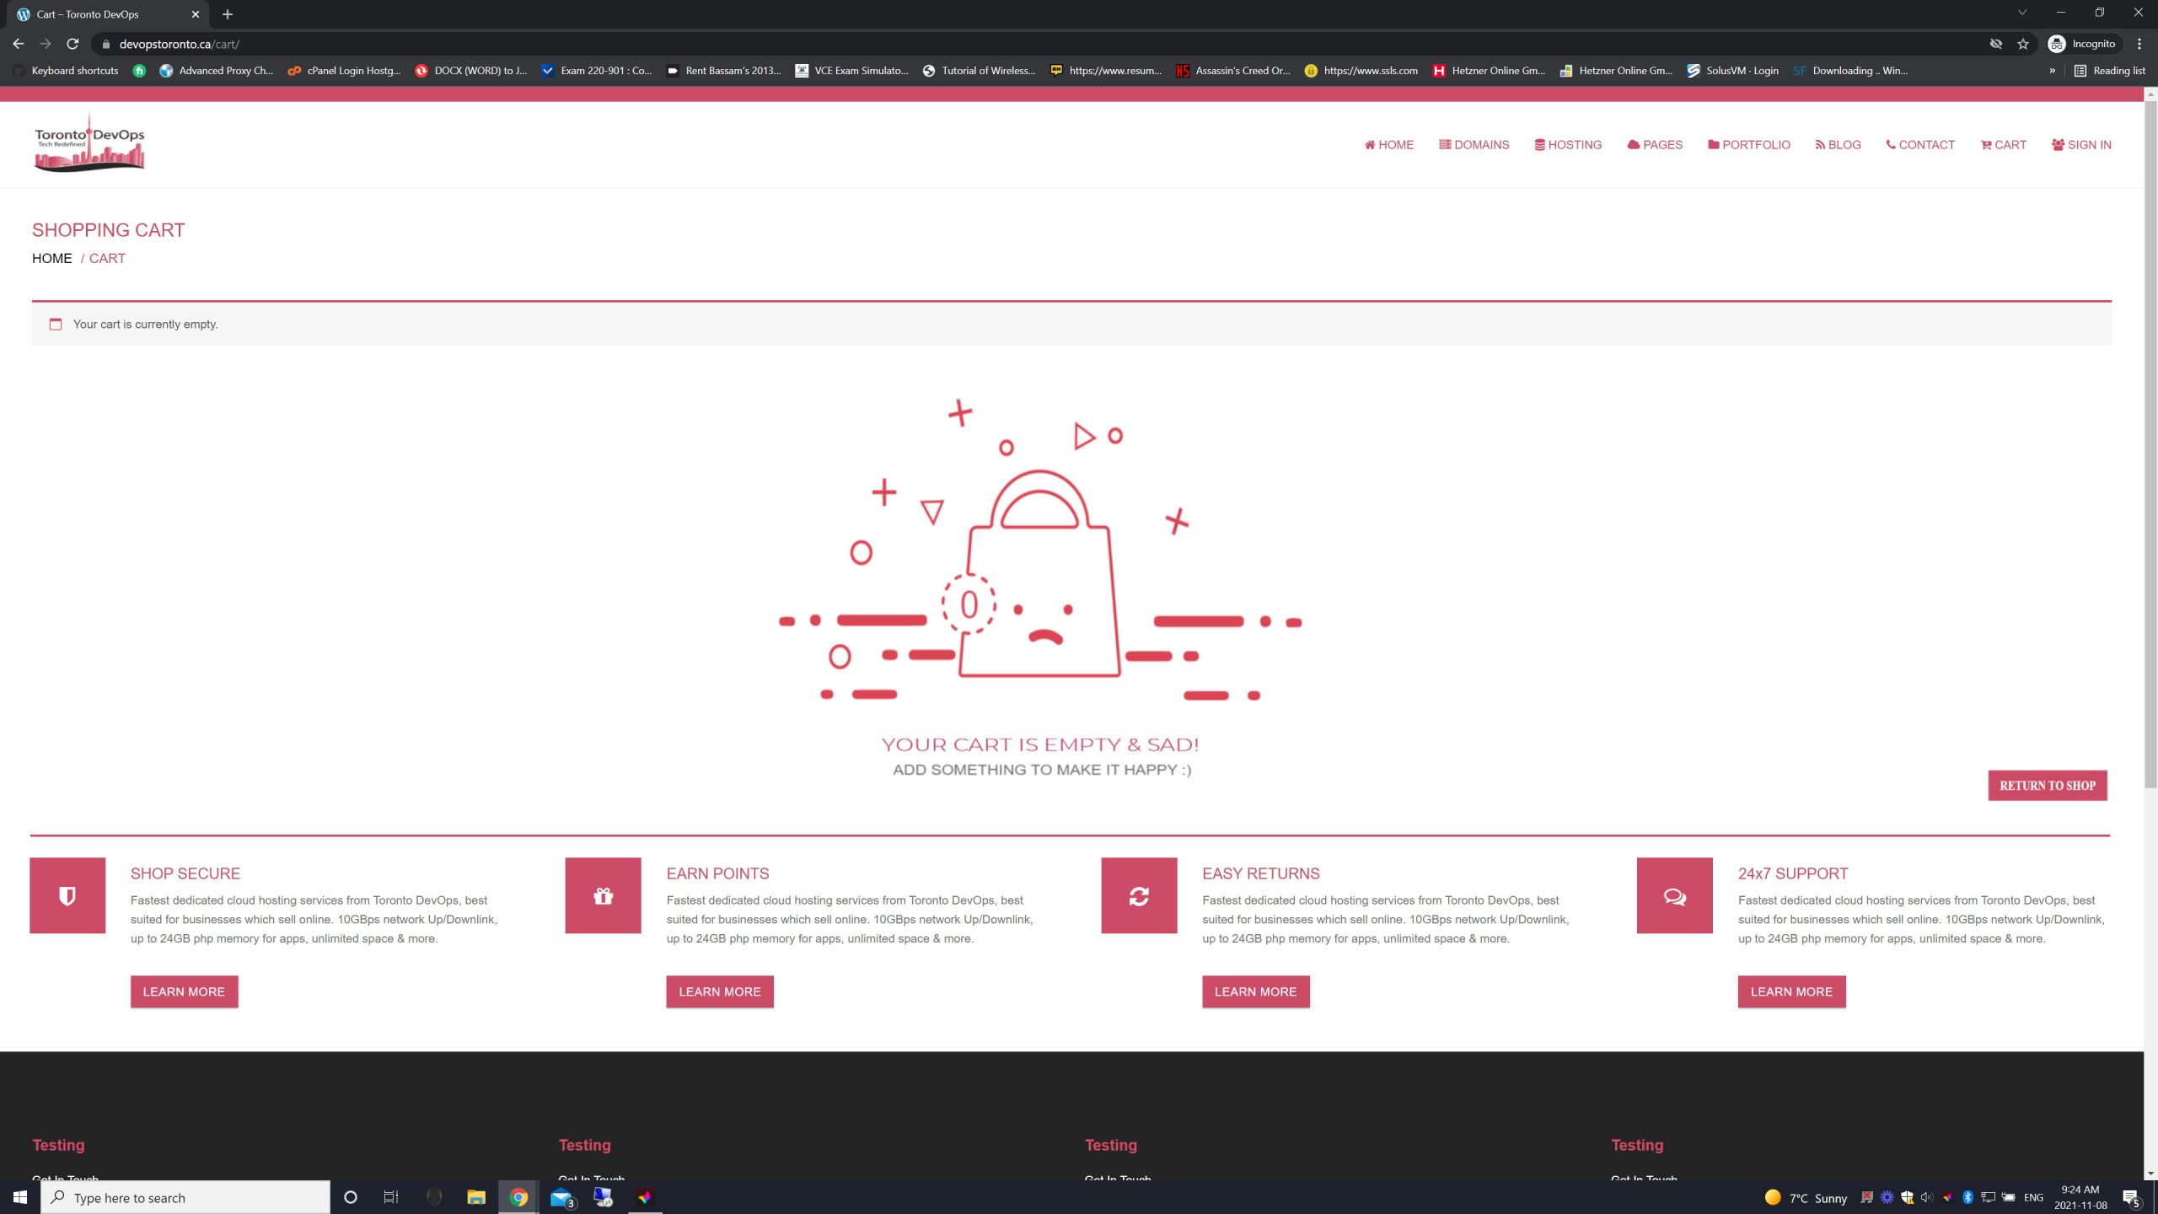
Task: Toggle third-party cookie blocking eye icon
Action: pos(1995,44)
